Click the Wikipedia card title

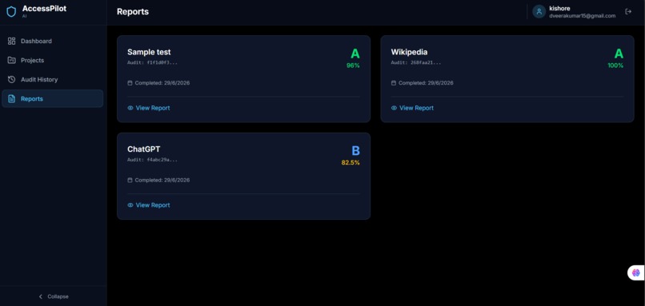click(409, 52)
